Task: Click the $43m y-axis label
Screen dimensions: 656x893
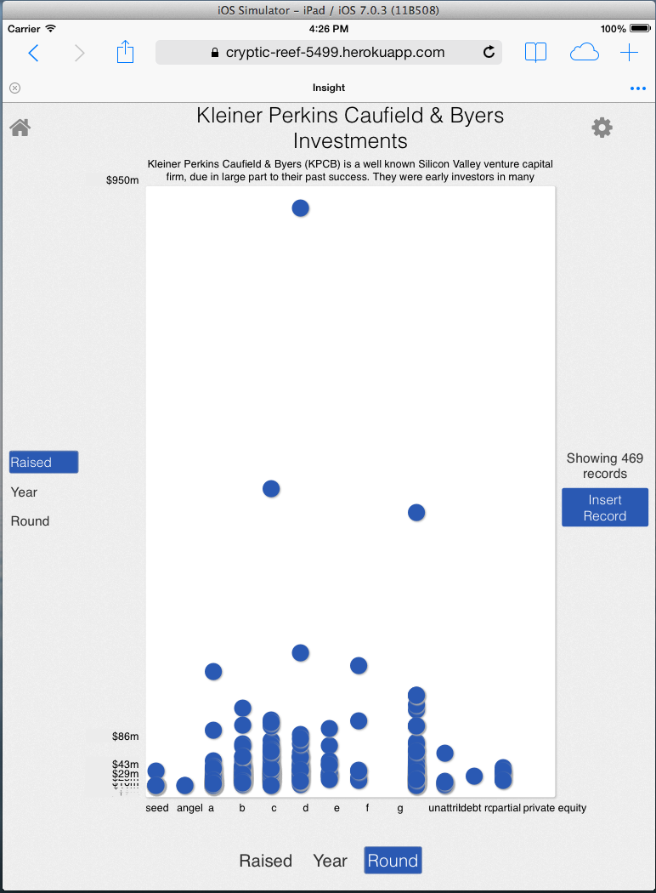Action: coord(125,765)
